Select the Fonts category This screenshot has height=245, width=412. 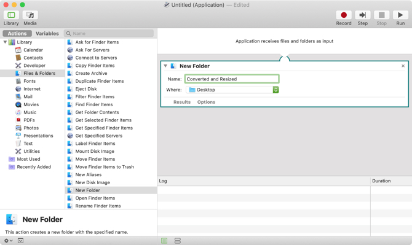[x=30, y=81]
